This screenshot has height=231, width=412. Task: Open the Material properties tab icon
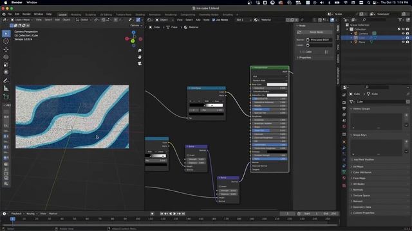[344, 178]
